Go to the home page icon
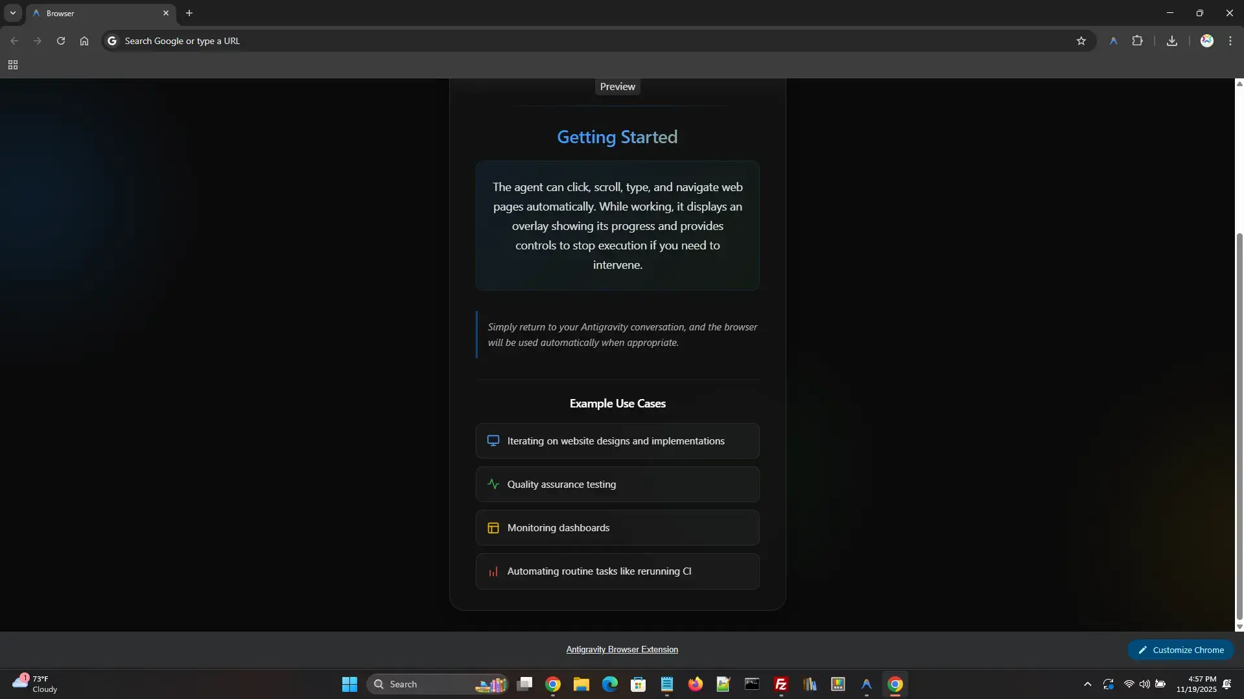Viewport: 1244px width, 699px height. (x=84, y=41)
